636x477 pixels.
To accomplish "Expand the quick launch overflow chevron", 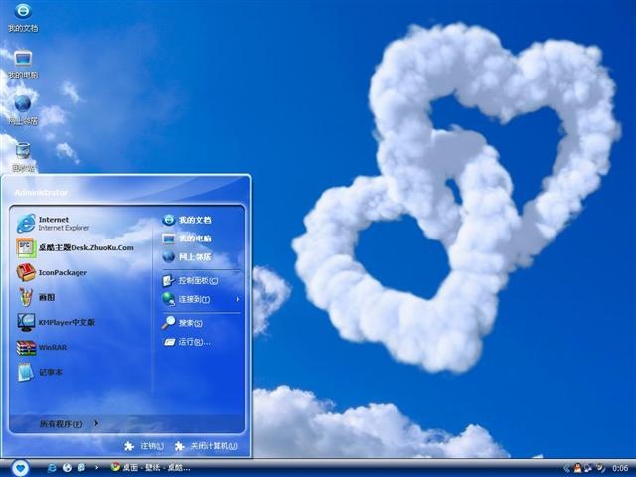I will click(96, 468).
